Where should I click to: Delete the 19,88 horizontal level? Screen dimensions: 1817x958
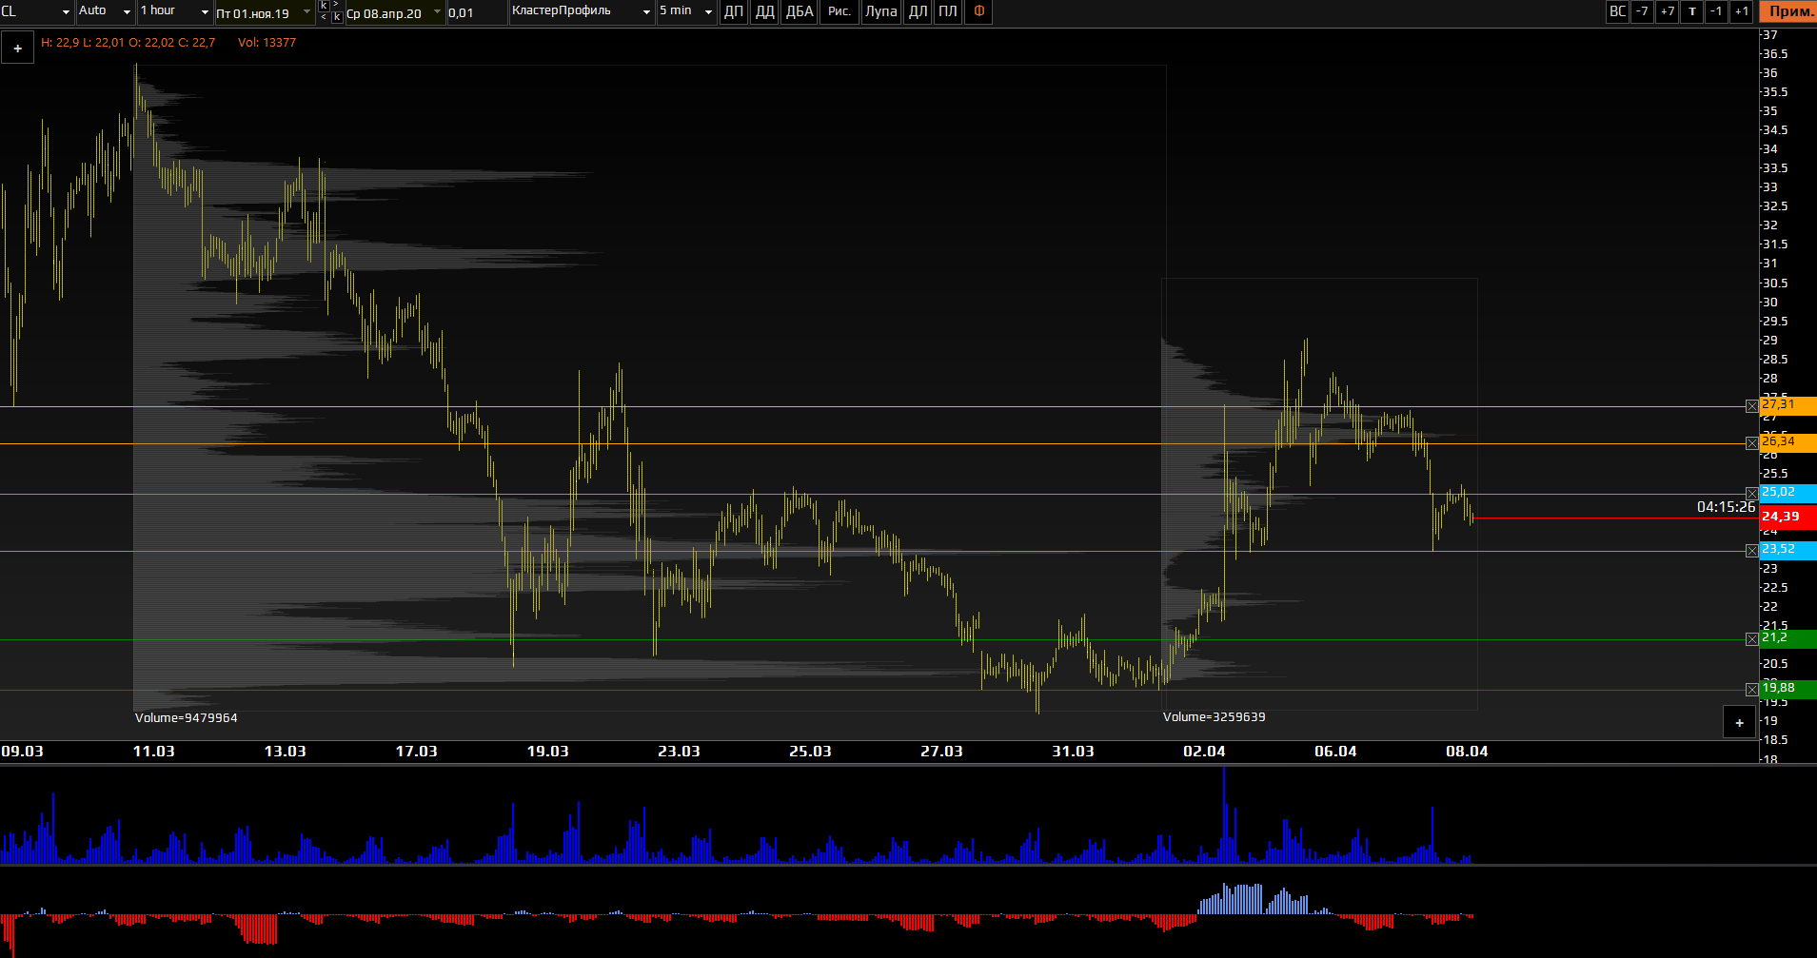(1751, 690)
